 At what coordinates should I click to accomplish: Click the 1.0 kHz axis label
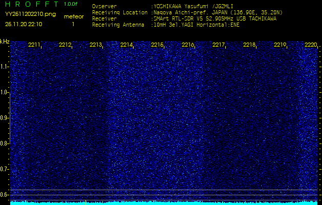point(4,92)
